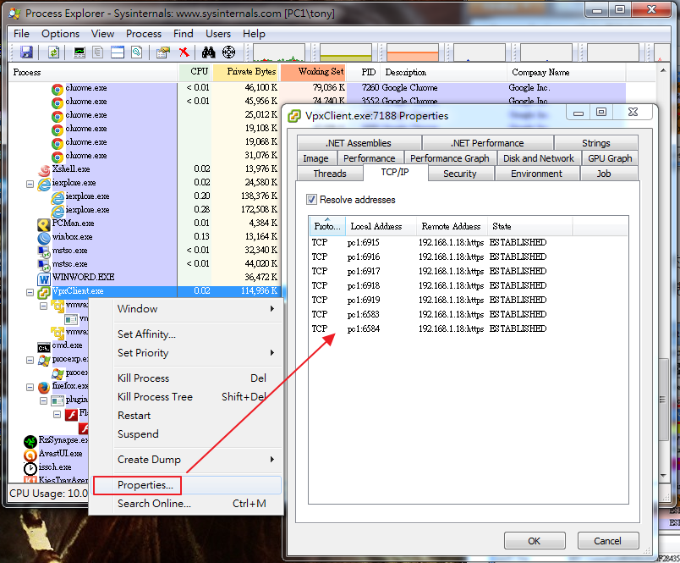This screenshot has width=680, height=563.
Task: Toggle the Show Process Tree toolbar icon
Action: pos(98,52)
